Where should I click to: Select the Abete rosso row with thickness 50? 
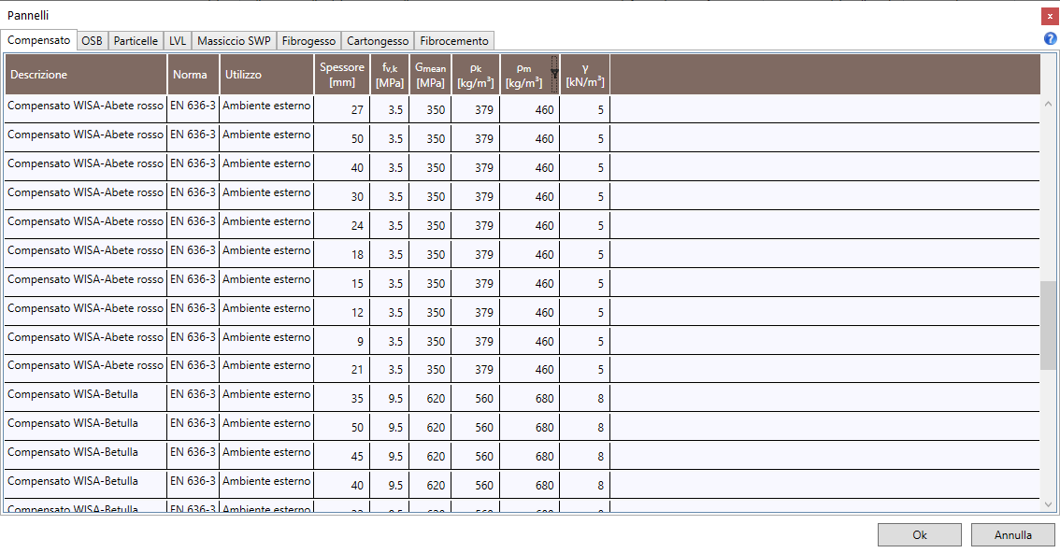522,137
